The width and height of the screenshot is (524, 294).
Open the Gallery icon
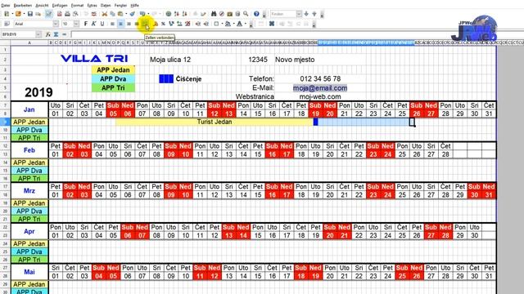[x=229, y=14]
